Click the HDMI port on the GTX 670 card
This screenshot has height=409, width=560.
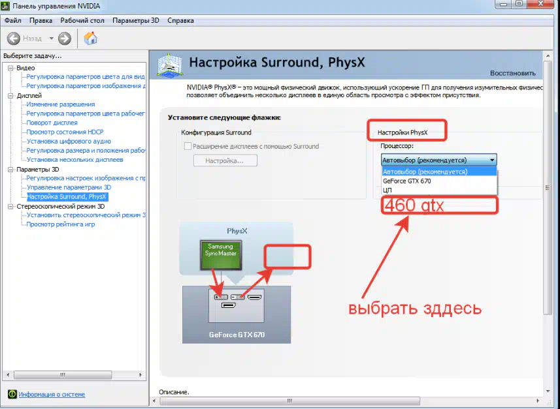pyautogui.click(x=254, y=297)
